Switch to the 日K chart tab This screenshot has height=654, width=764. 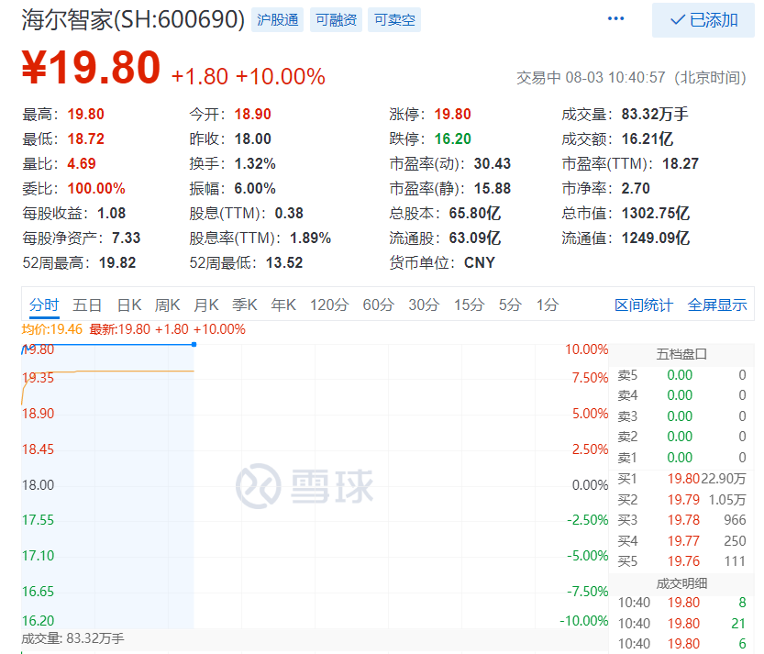point(129,305)
